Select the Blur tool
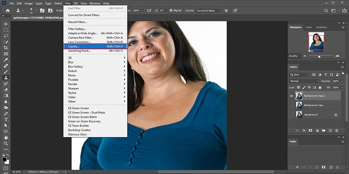 click(6, 102)
